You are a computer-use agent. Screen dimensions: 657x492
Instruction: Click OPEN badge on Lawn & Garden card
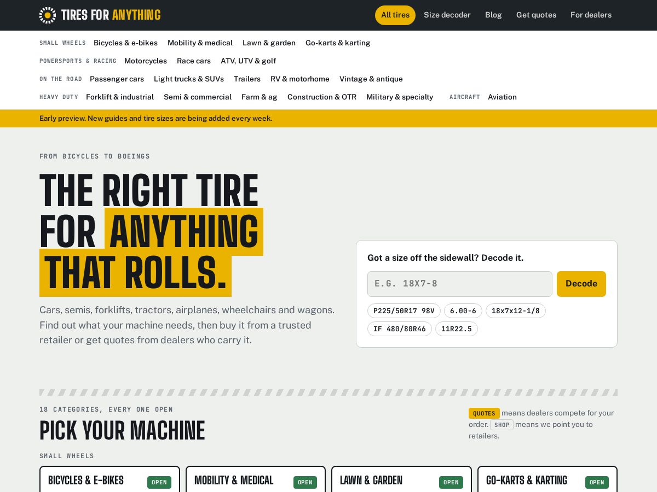click(x=451, y=482)
